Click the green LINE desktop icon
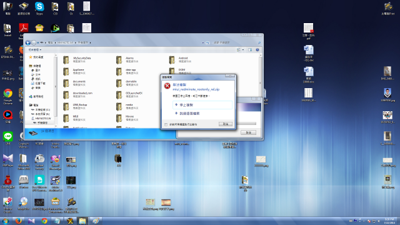Viewport: 400px width, 225px height. (x=7, y=138)
